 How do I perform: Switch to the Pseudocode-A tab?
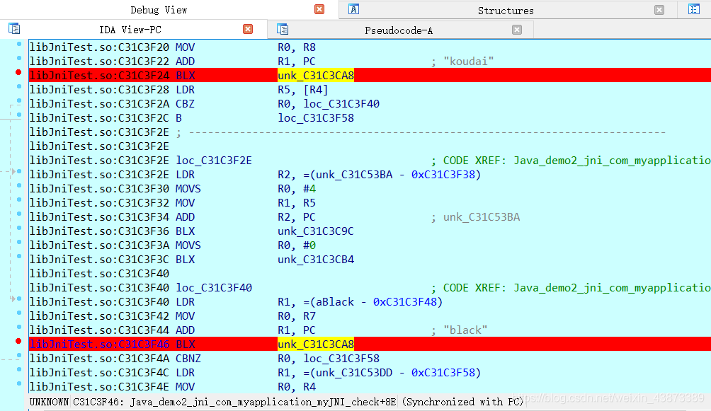tap(399, 30)
